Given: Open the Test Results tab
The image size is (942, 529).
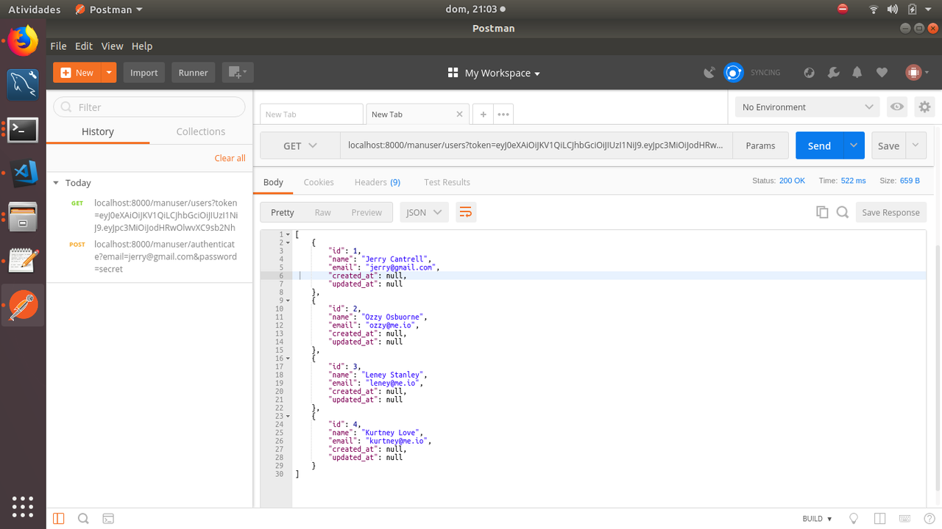Looking at the screenshot, I should [447, 182].
